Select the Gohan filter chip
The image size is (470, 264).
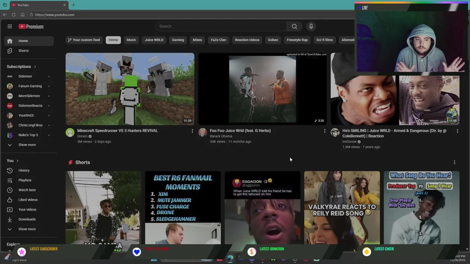(273, 40)
